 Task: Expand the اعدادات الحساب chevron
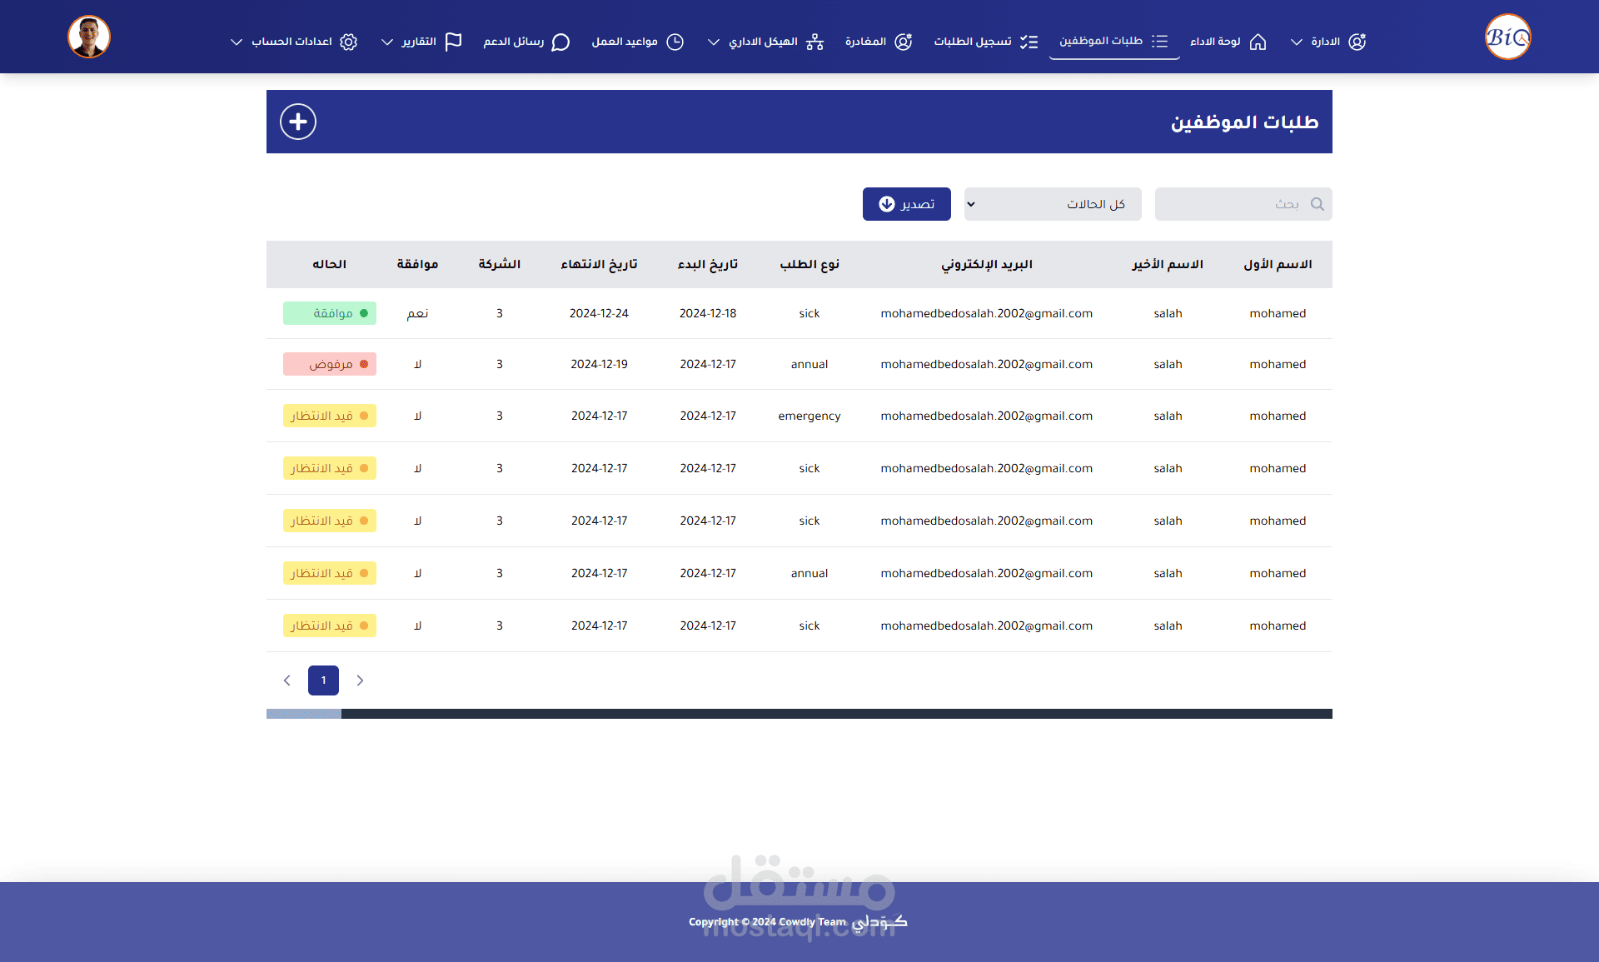point(237,42)
